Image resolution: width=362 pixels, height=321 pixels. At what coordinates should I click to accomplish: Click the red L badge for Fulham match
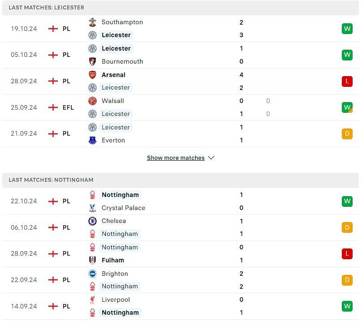pyautogui.click(x=347, y=253)
